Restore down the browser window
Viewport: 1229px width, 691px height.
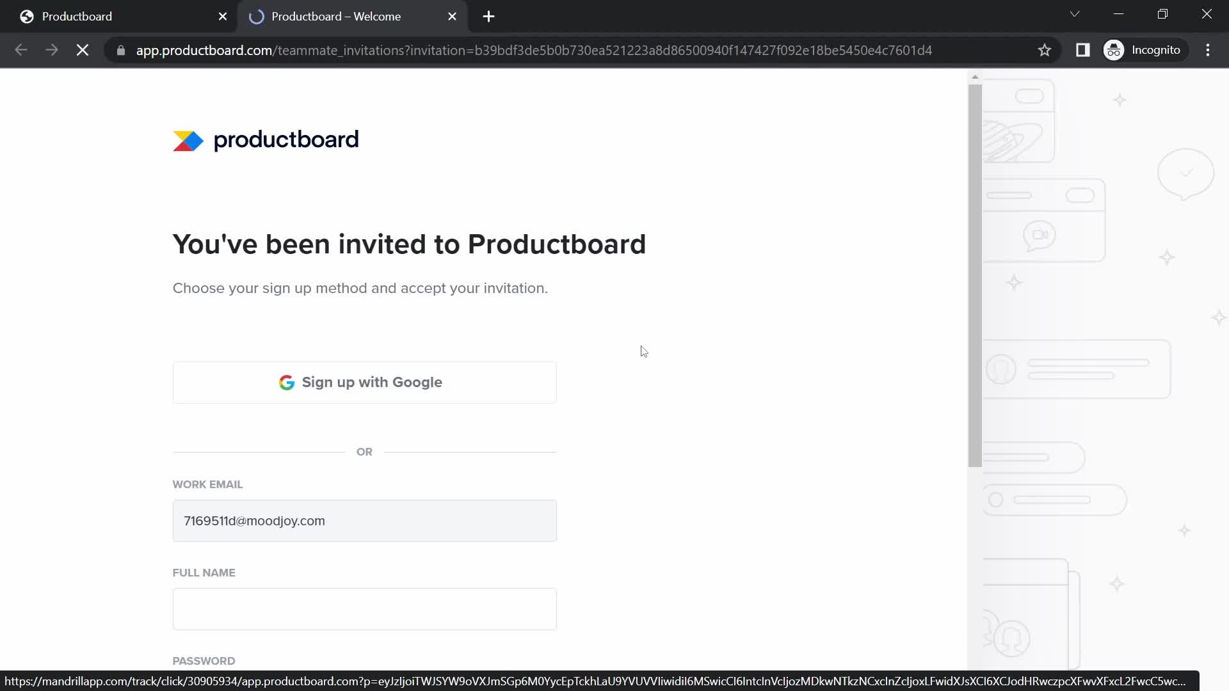click(1163, 14)
